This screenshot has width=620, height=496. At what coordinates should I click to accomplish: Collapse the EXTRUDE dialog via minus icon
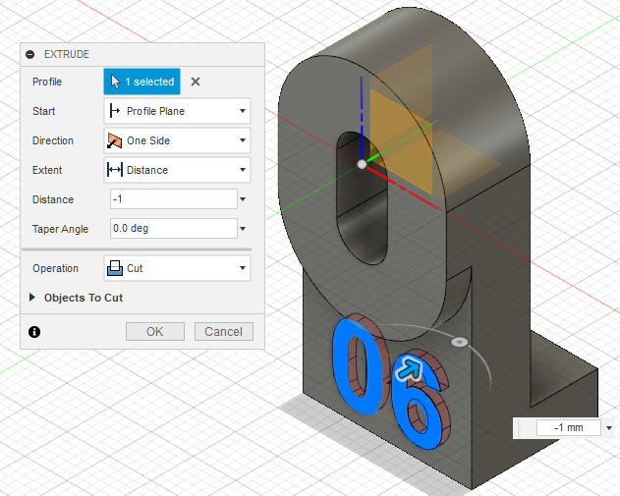pos(30,54)
